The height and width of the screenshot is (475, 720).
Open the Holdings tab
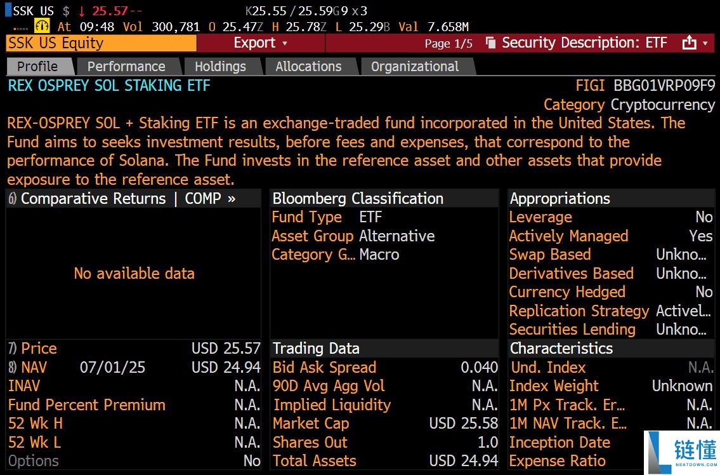[x=221, y=66]
